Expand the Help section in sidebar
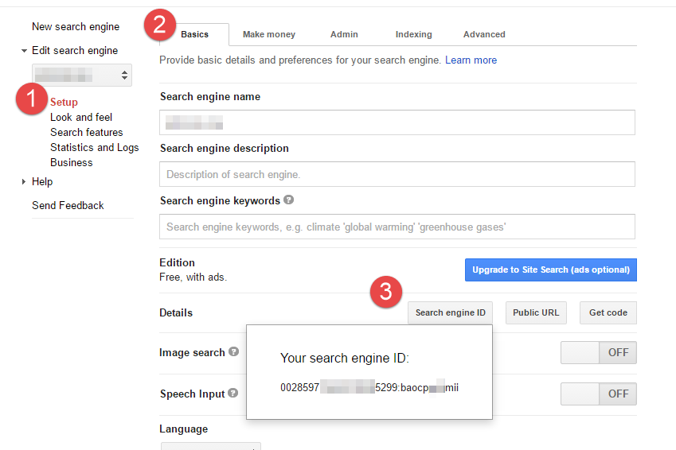Image resolution: width=676 pixels, height=450 pixels. pos(25,182)
